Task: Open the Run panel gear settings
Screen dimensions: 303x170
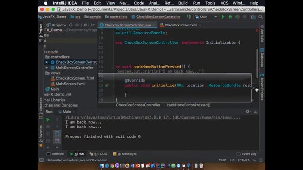Action: click(x=248, y=112)
